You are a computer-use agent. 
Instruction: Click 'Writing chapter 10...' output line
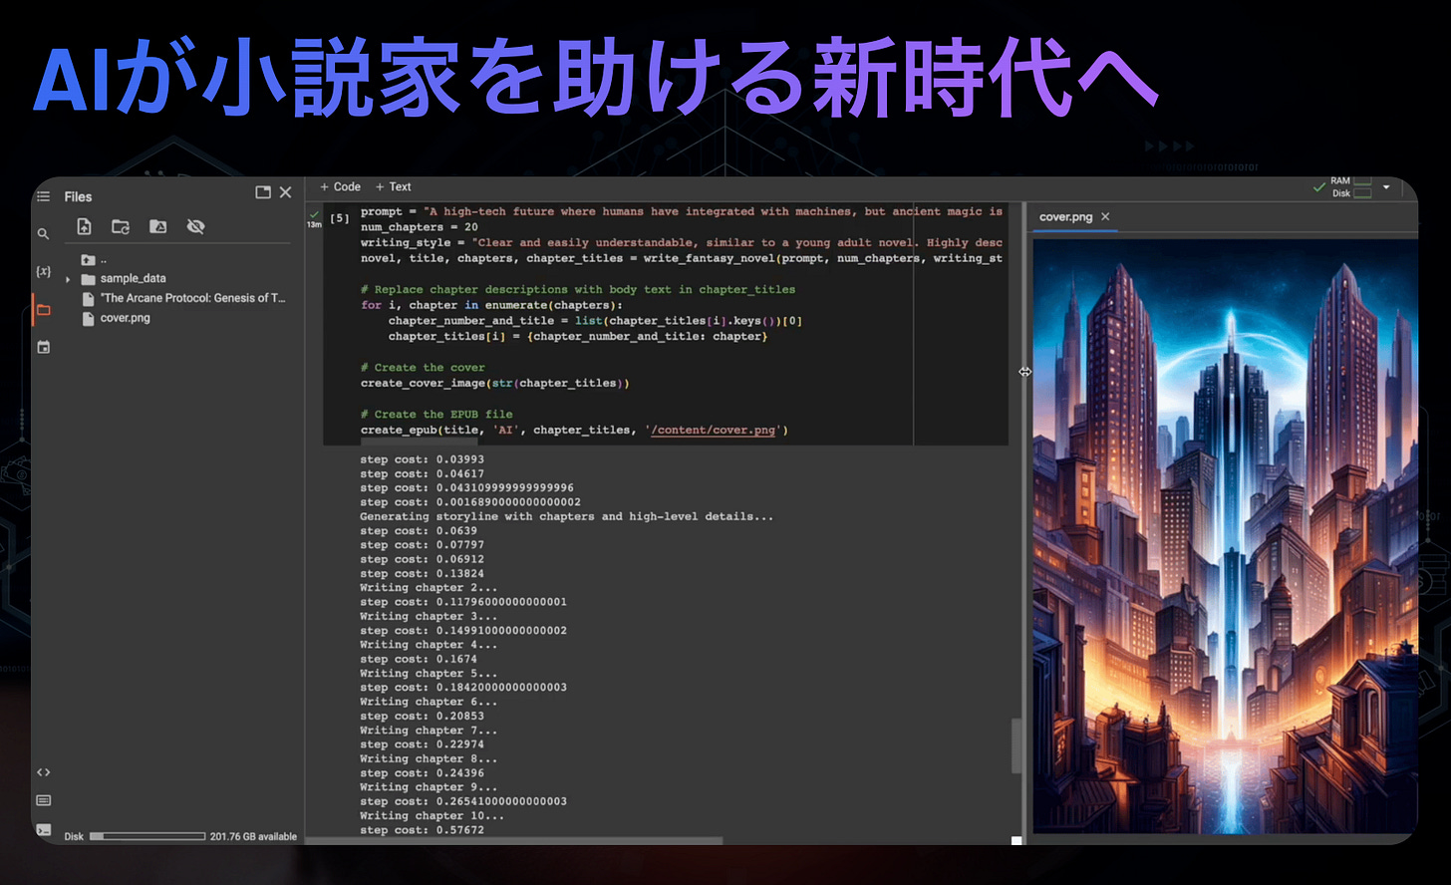(432, 815)
